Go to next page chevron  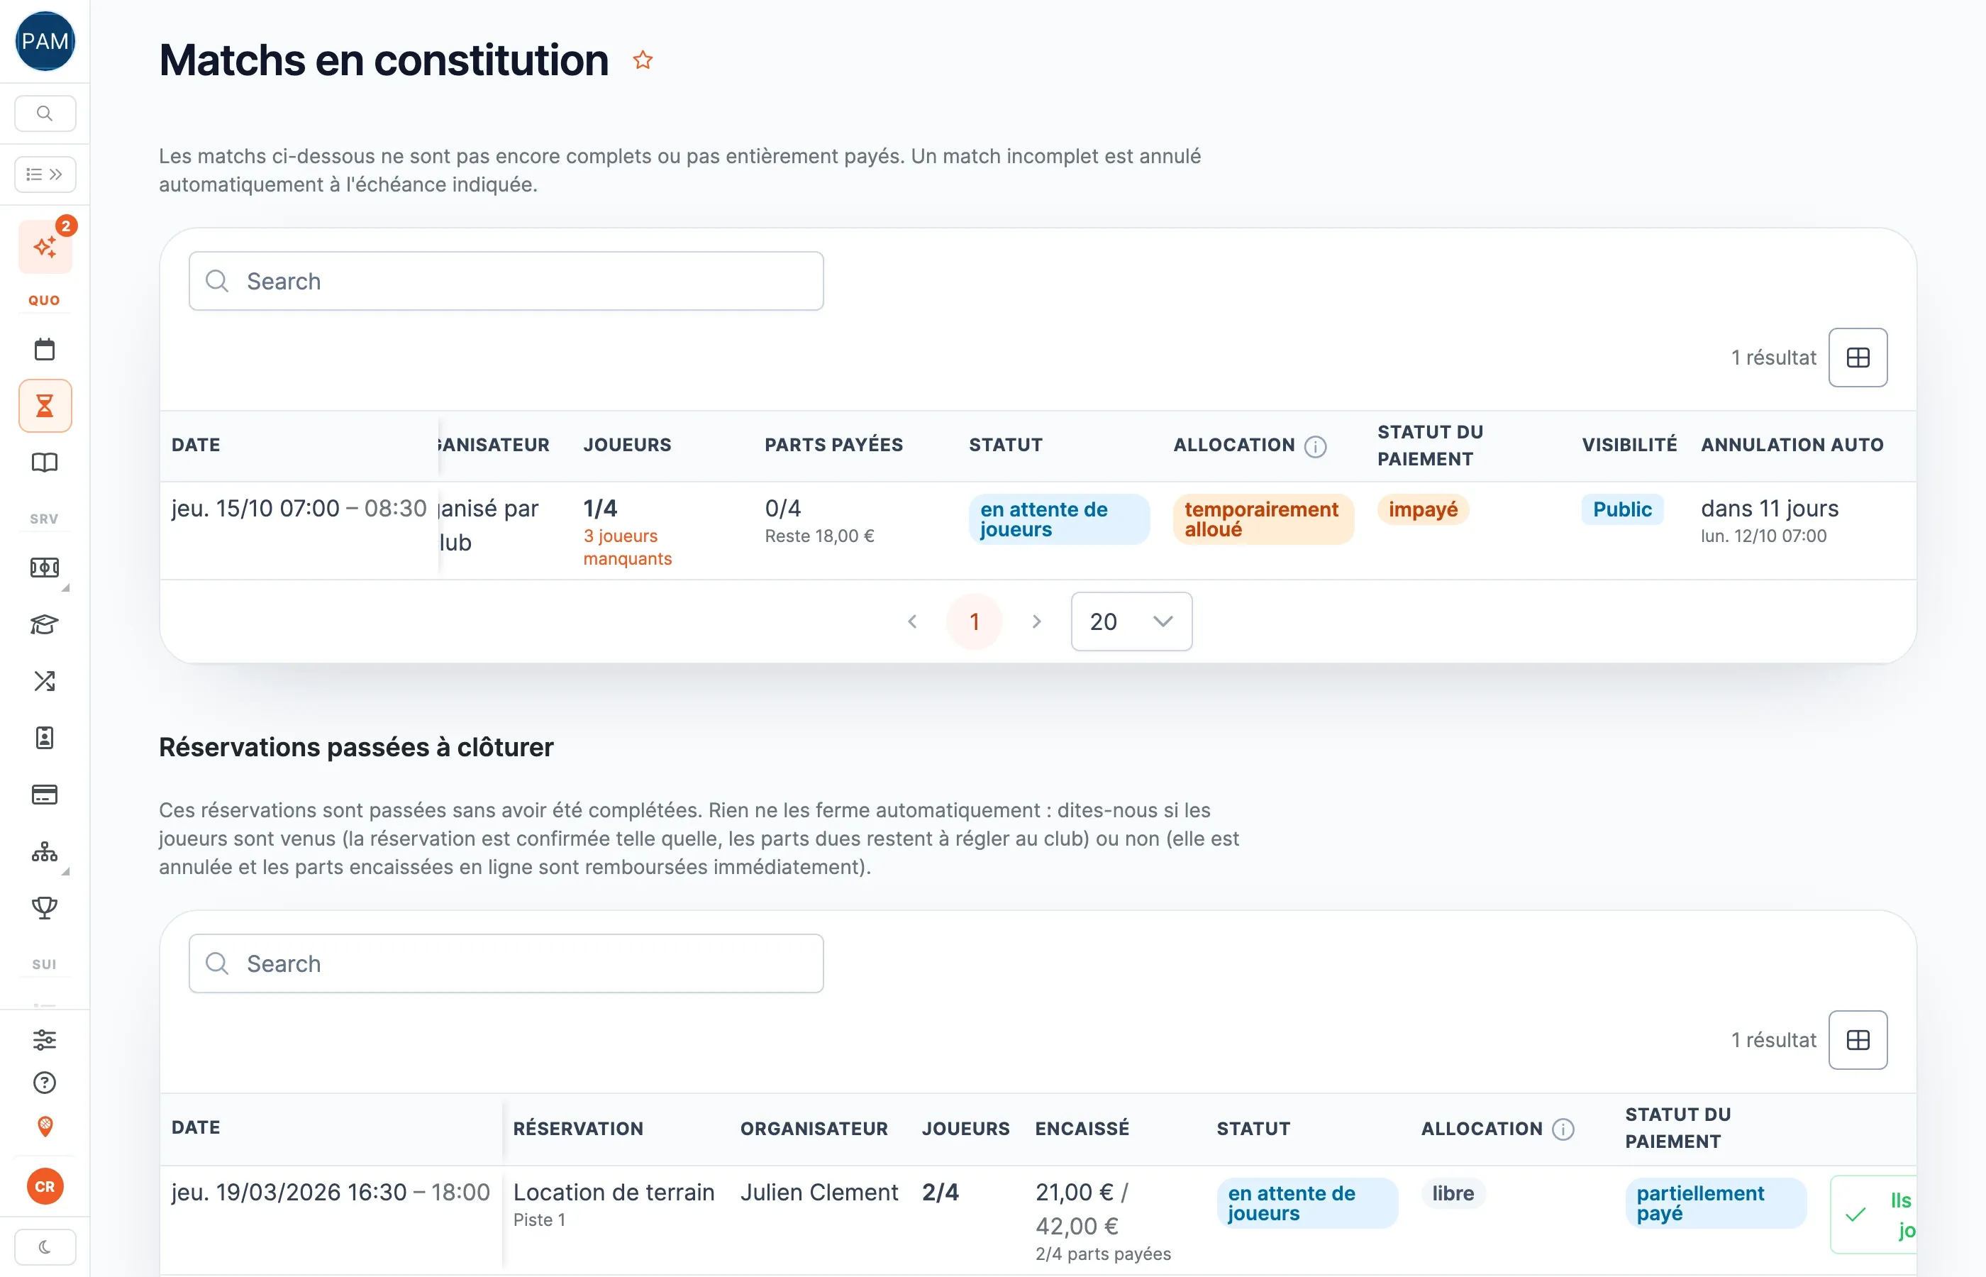[x=1036, y=622]
